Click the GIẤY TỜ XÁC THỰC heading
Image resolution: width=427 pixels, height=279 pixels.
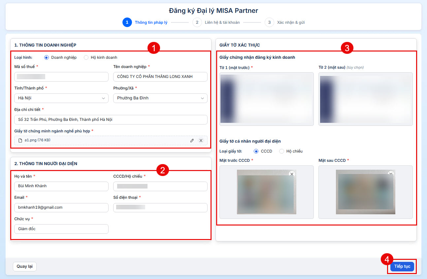pos(240,45)
